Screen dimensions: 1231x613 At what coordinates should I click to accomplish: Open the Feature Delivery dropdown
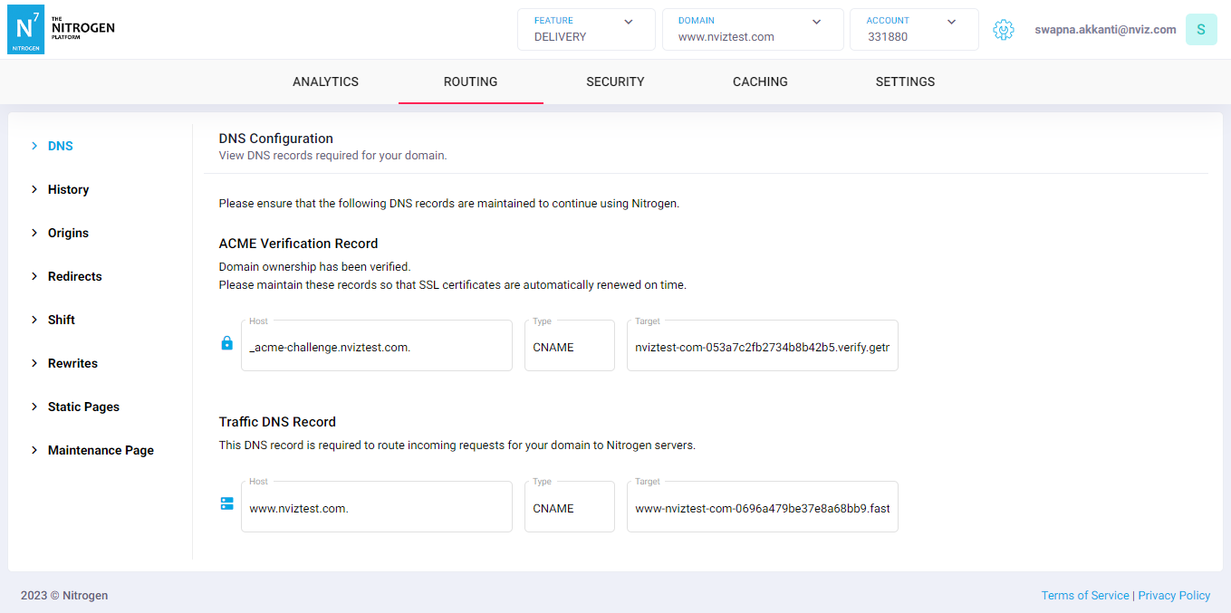point(585,30)
